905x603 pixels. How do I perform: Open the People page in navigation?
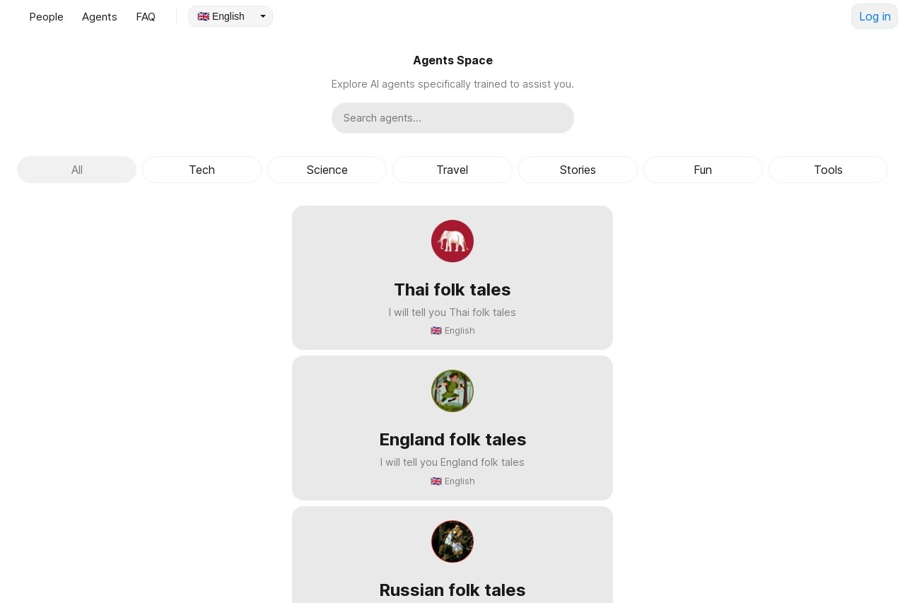pyautogui.click(x=47, y=17)
